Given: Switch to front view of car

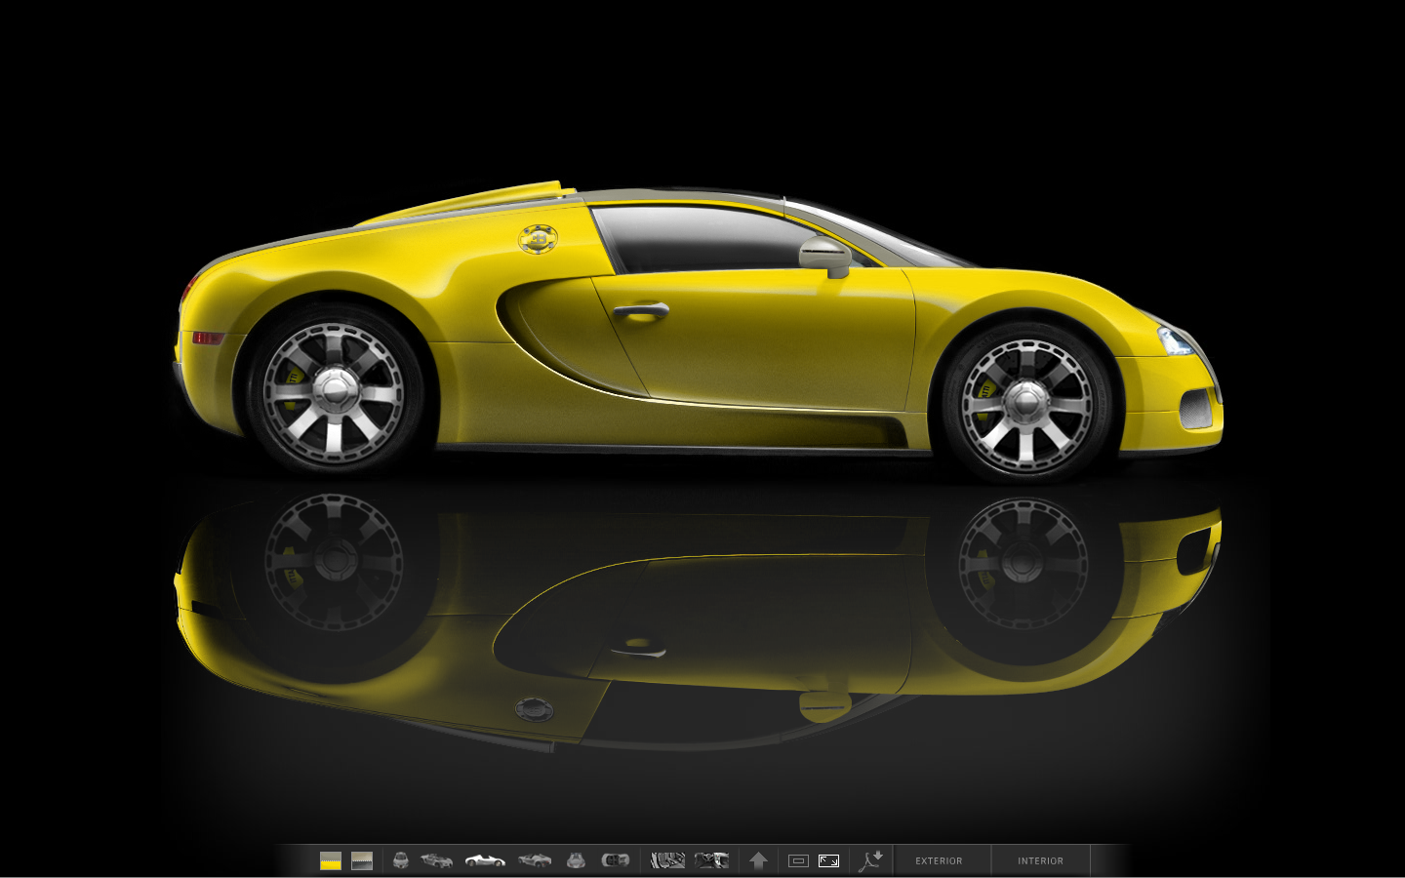Looking at the screenshot, I should (401, 860).
